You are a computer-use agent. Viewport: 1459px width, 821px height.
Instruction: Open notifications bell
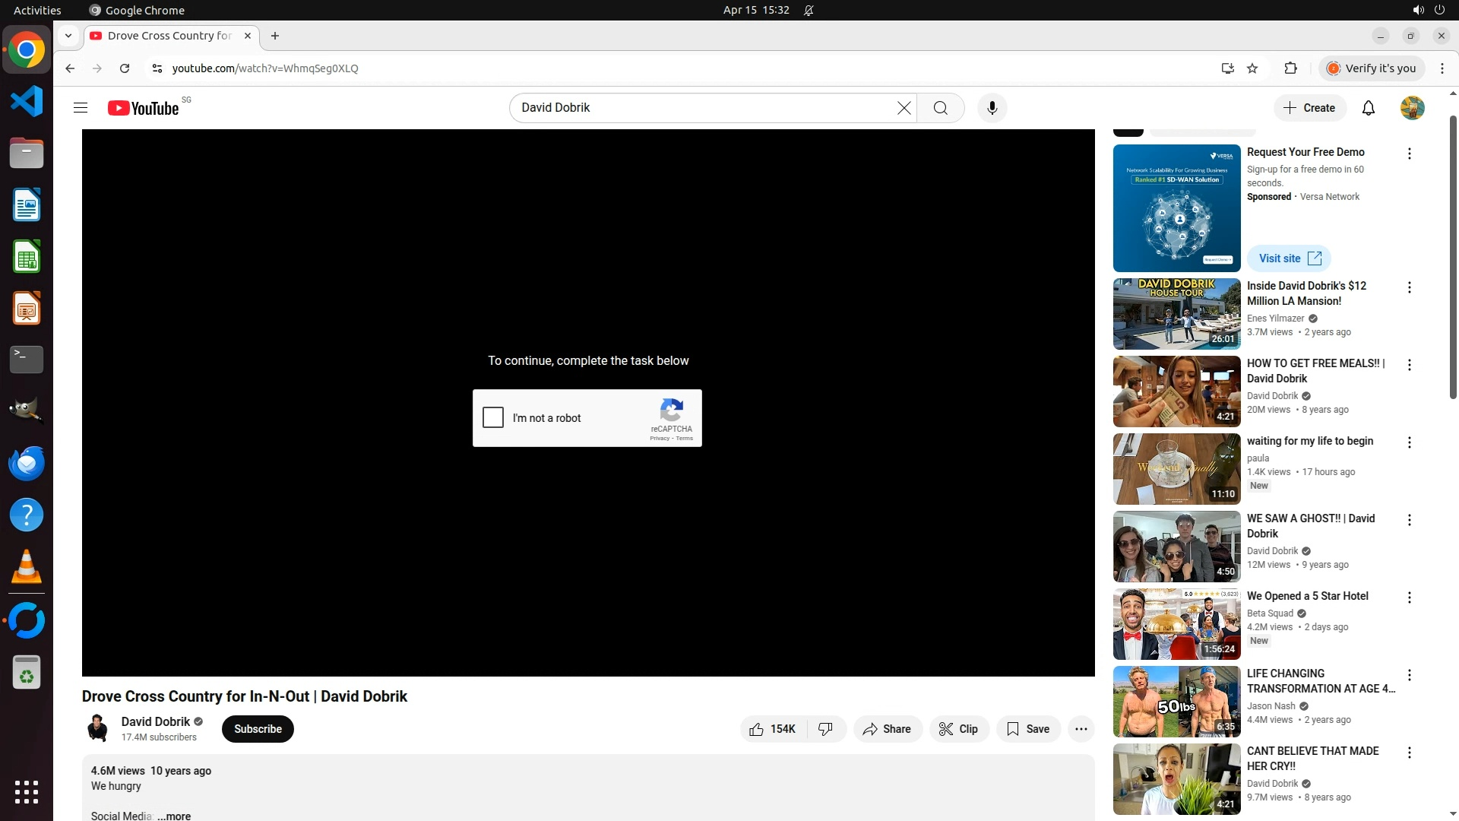tap(1368, 108)
